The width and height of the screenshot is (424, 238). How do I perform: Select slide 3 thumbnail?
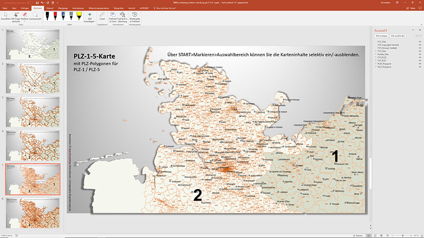33,111
